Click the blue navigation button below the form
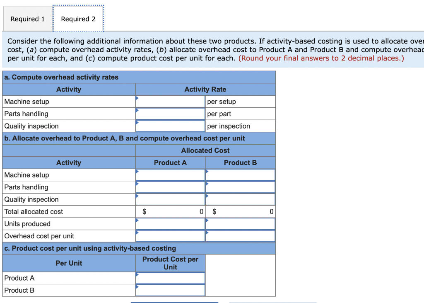This screenshot has width=424, height=303. click(175, 302)
